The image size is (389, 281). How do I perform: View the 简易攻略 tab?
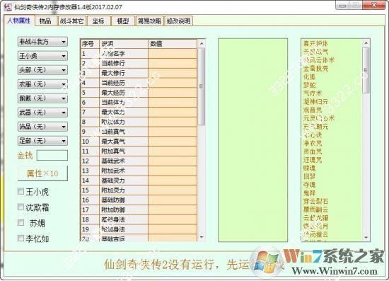click(149, 21)
